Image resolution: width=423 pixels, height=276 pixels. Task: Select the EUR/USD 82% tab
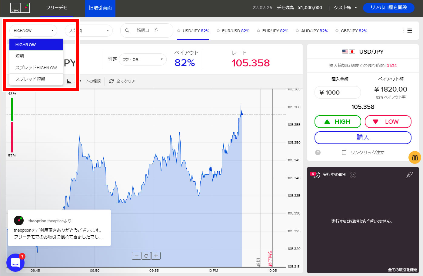tap(235, 31)
